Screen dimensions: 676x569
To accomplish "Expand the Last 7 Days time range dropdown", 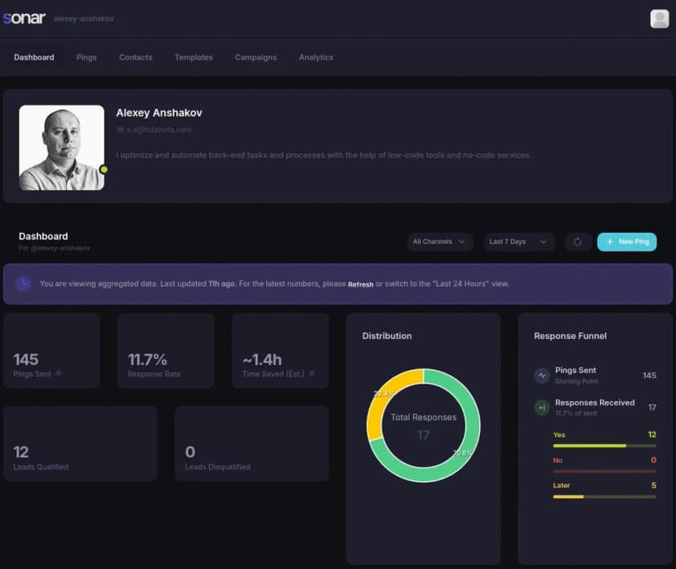I will click(519, 242).
